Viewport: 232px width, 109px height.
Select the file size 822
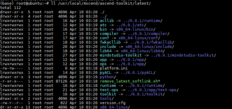pyautogui.click(x=64, y=103)
